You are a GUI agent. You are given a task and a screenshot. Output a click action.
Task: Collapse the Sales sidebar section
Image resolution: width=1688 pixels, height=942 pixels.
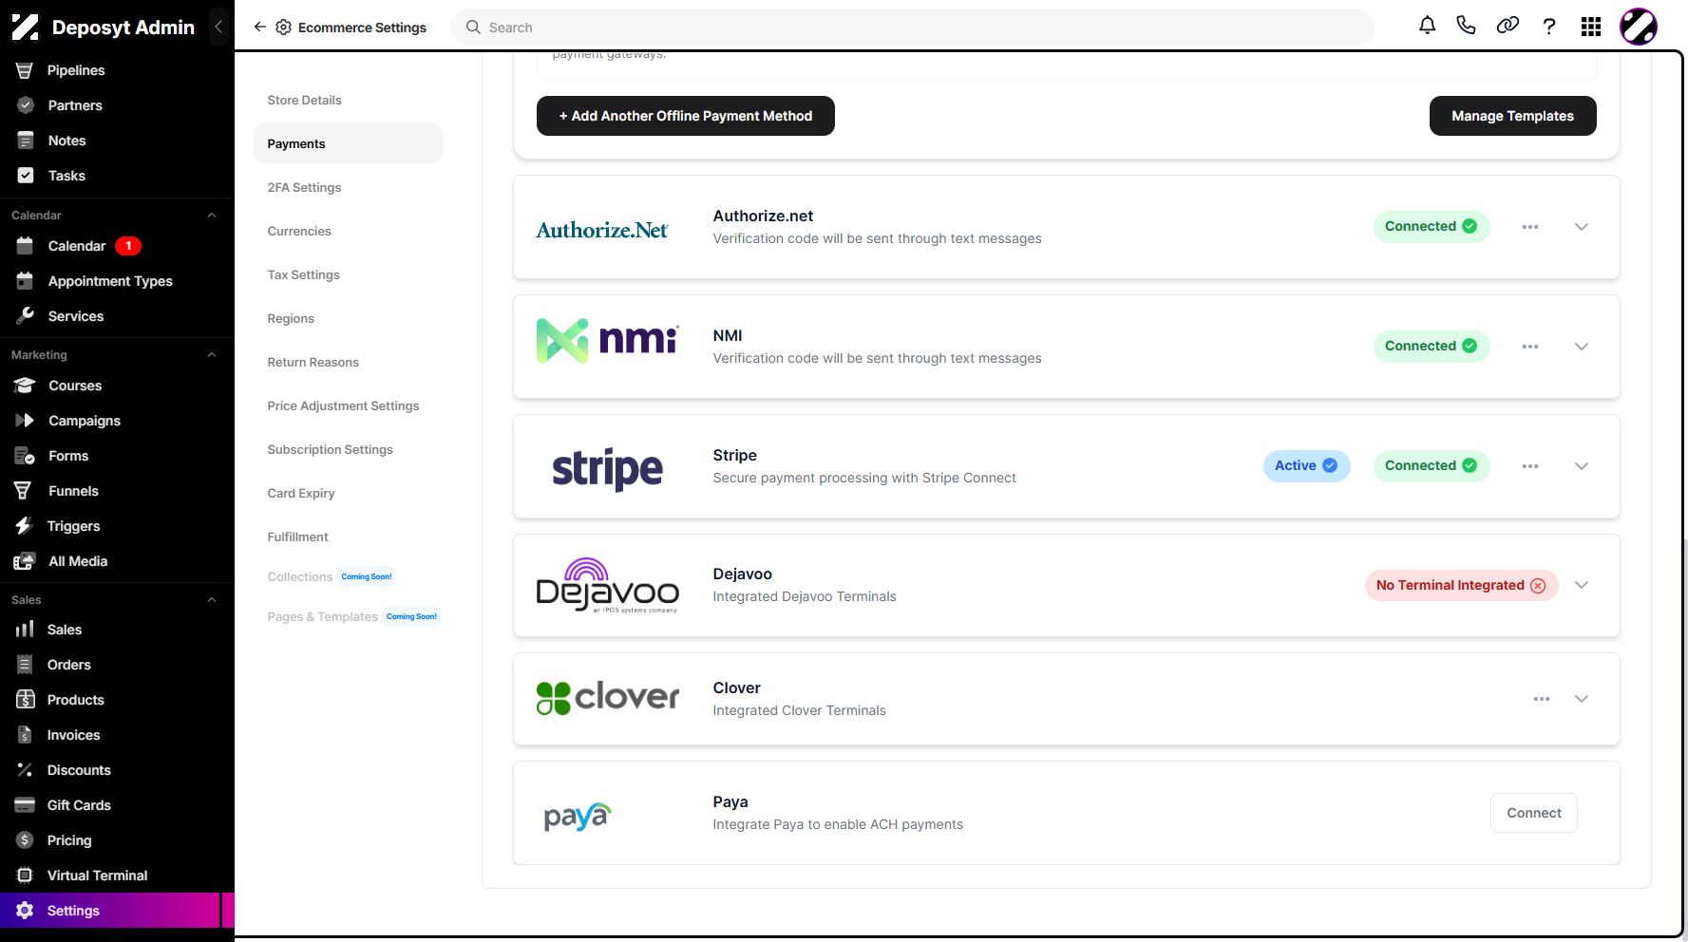coord(212,600)
